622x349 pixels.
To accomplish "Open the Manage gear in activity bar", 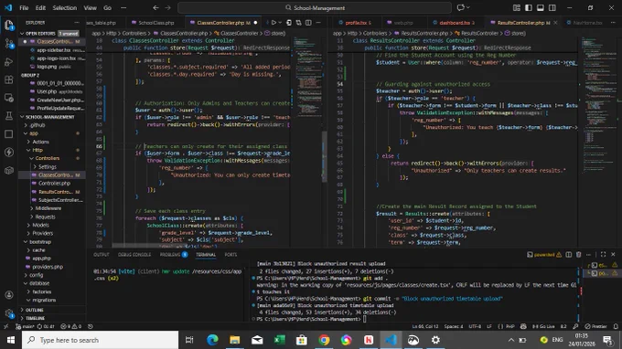I will point(9,313).
